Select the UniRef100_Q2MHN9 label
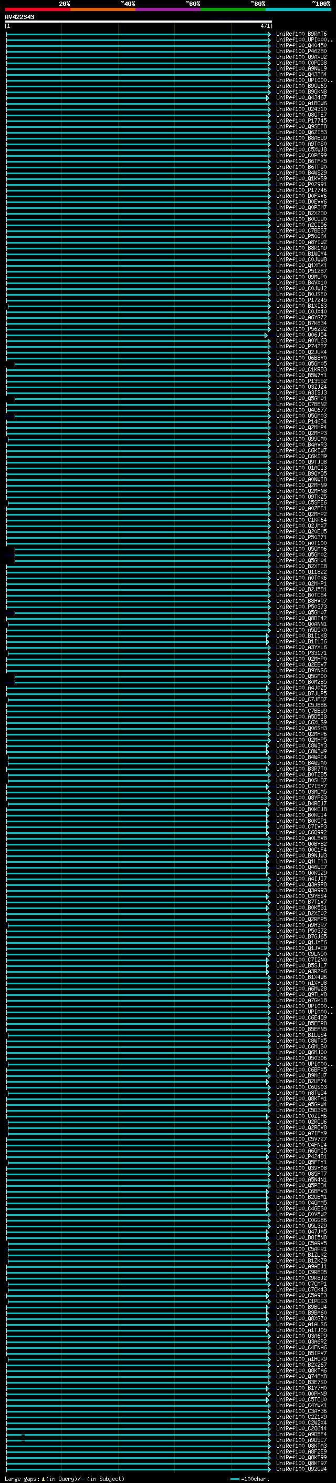Screen dimensions: 336x1483 301,486
